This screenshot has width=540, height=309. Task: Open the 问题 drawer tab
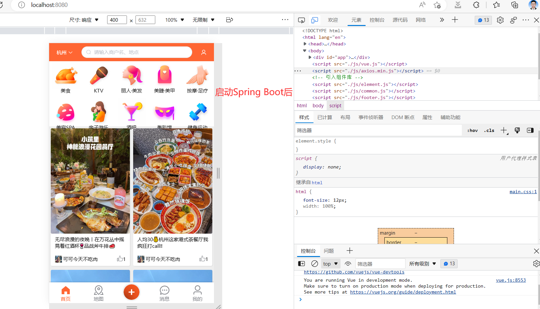pyautogui.click(x=329, y=251)
